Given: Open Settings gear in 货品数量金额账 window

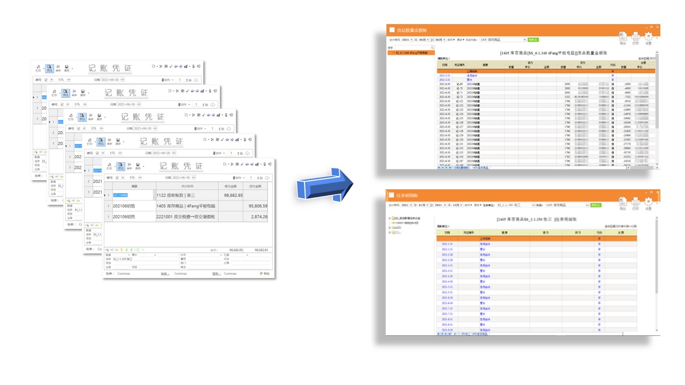Looking at the screenshot, I should [648, 37].
